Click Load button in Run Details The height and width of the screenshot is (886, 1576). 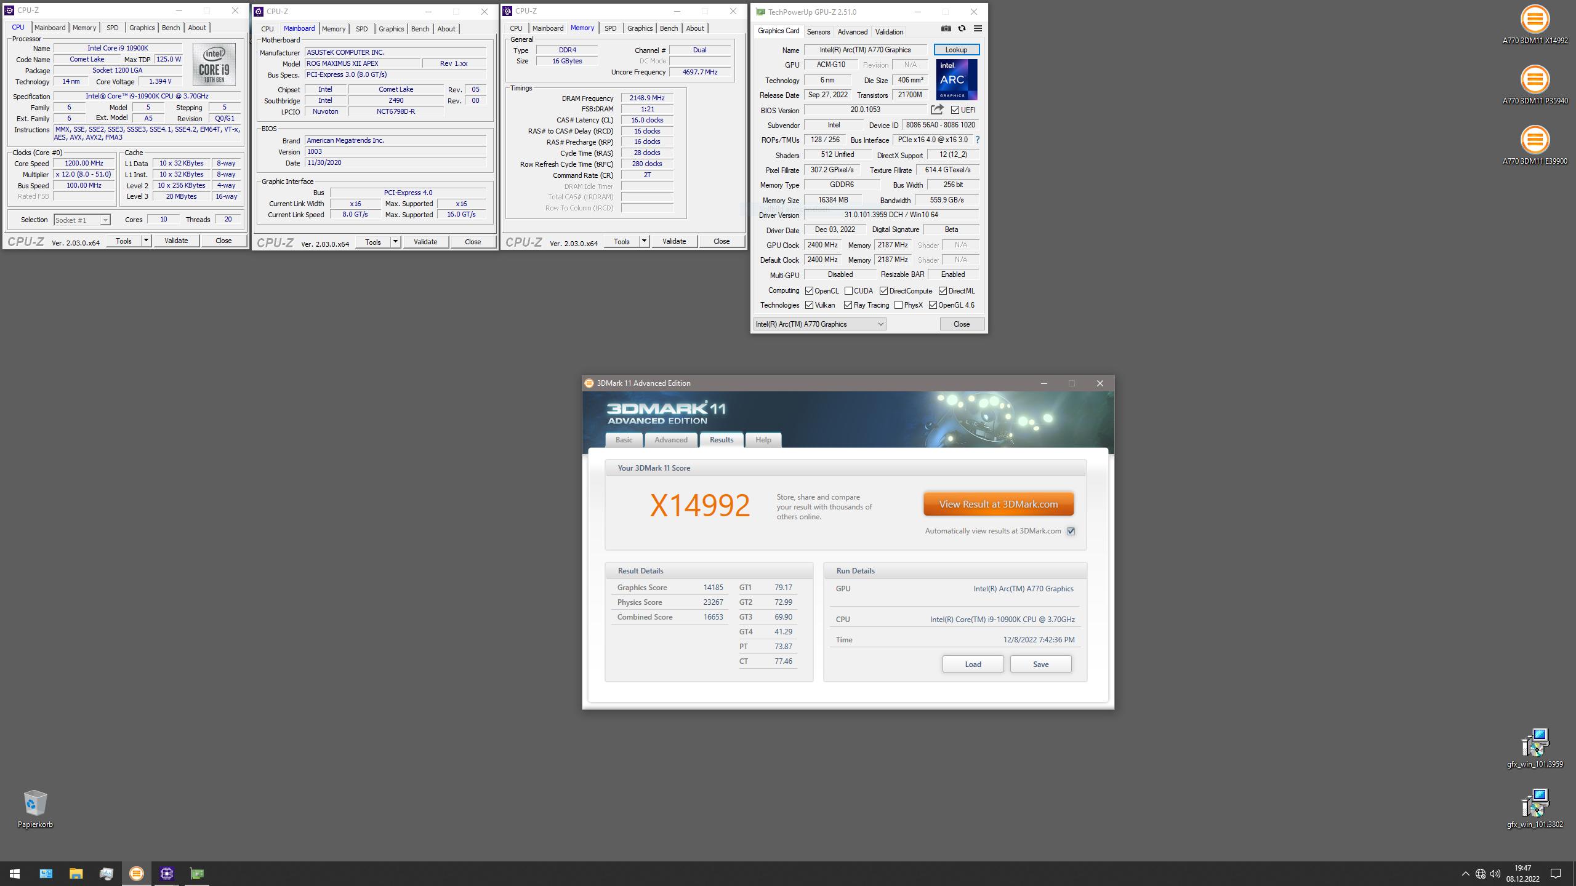click(973, 664)
